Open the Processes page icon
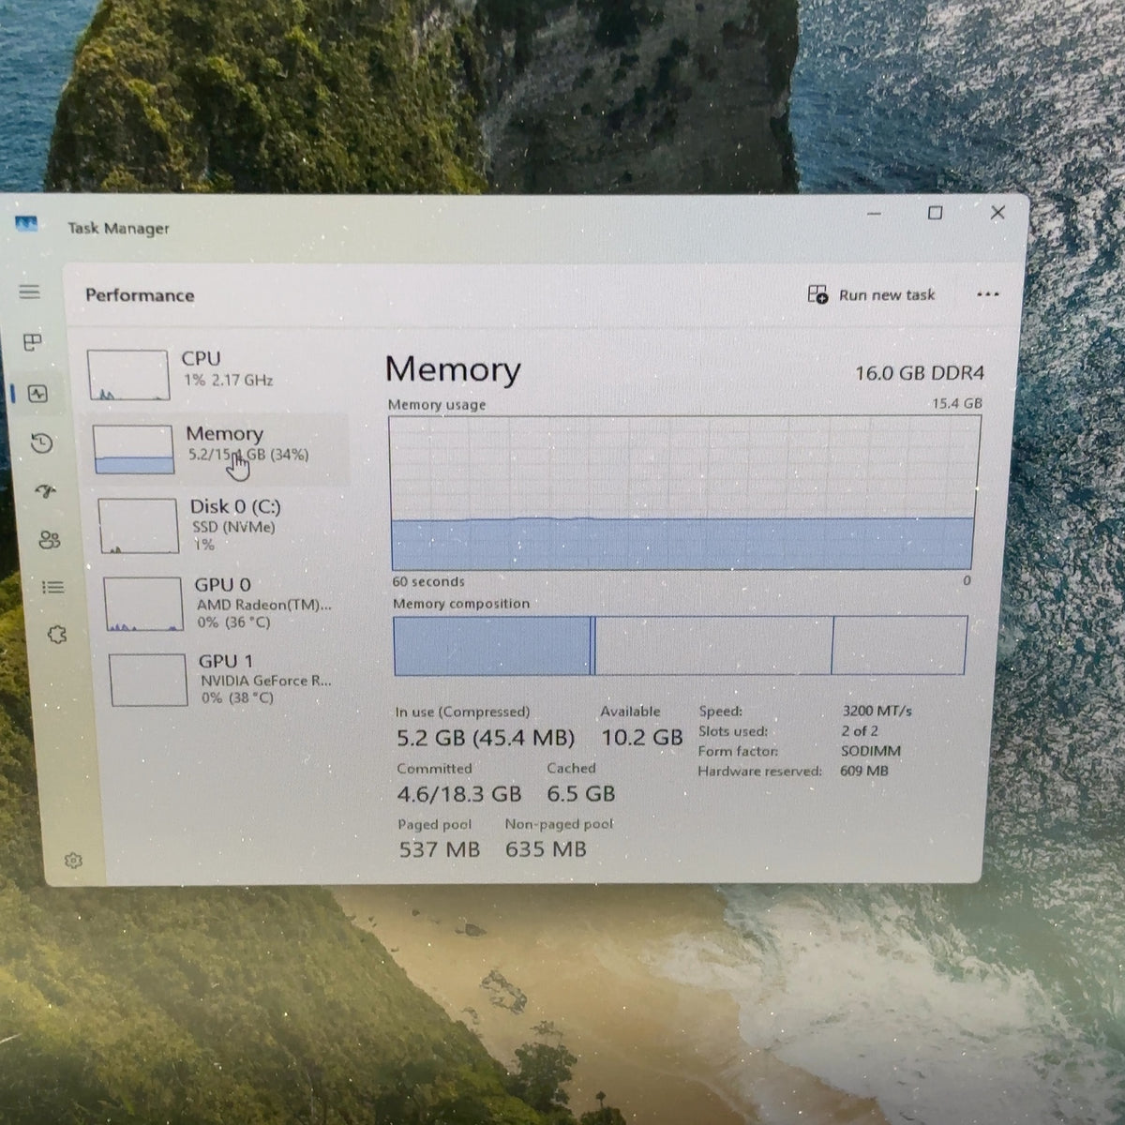The width and height of the screenshot is (1125, 1125). coord(33,342)
